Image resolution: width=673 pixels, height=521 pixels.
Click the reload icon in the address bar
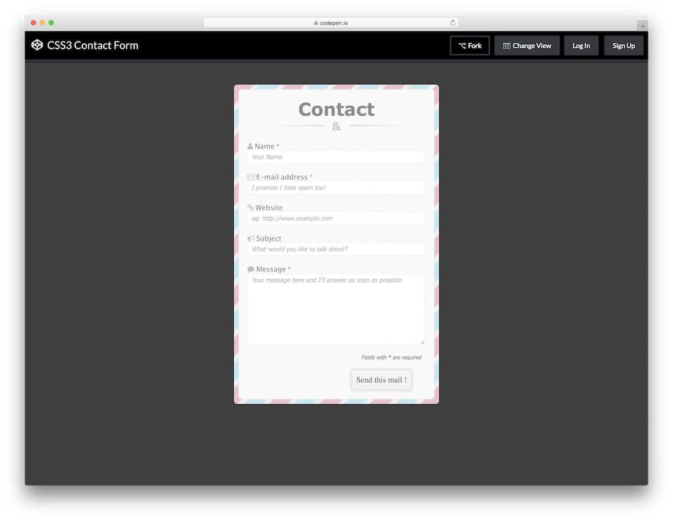(x=452, y=21)
